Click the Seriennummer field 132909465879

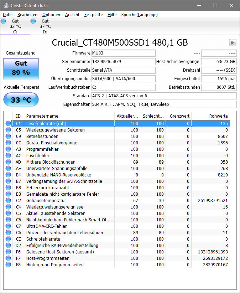coord(123,62)
